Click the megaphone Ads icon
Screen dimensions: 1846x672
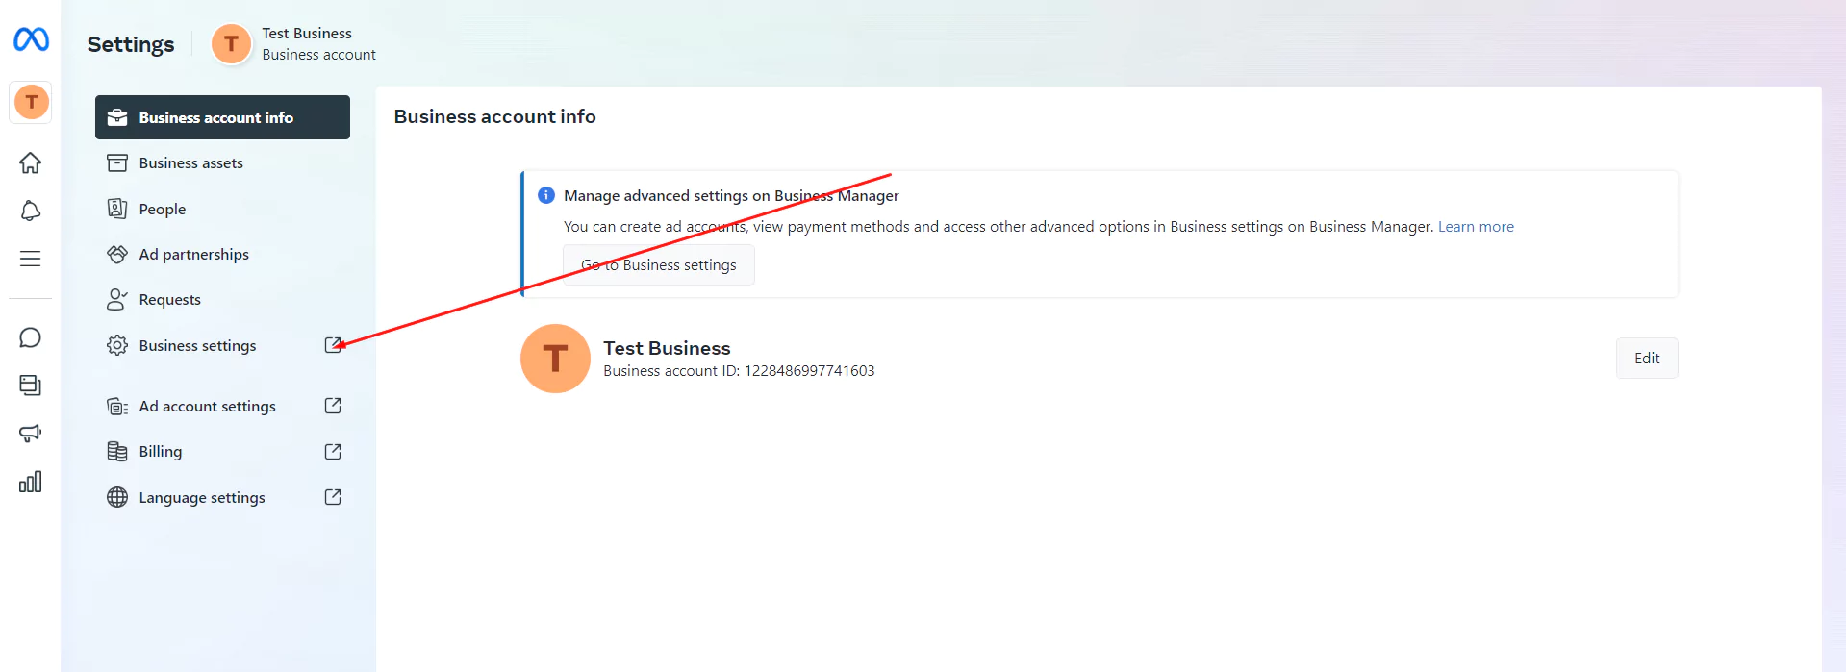coord(31,434)
